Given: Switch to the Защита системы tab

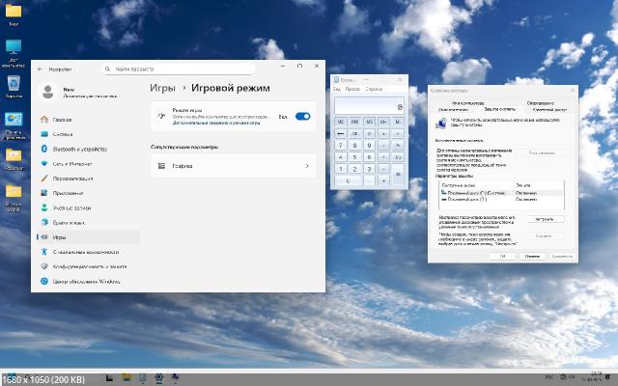Looking at the screenshot, I should (x=498, y=107).
